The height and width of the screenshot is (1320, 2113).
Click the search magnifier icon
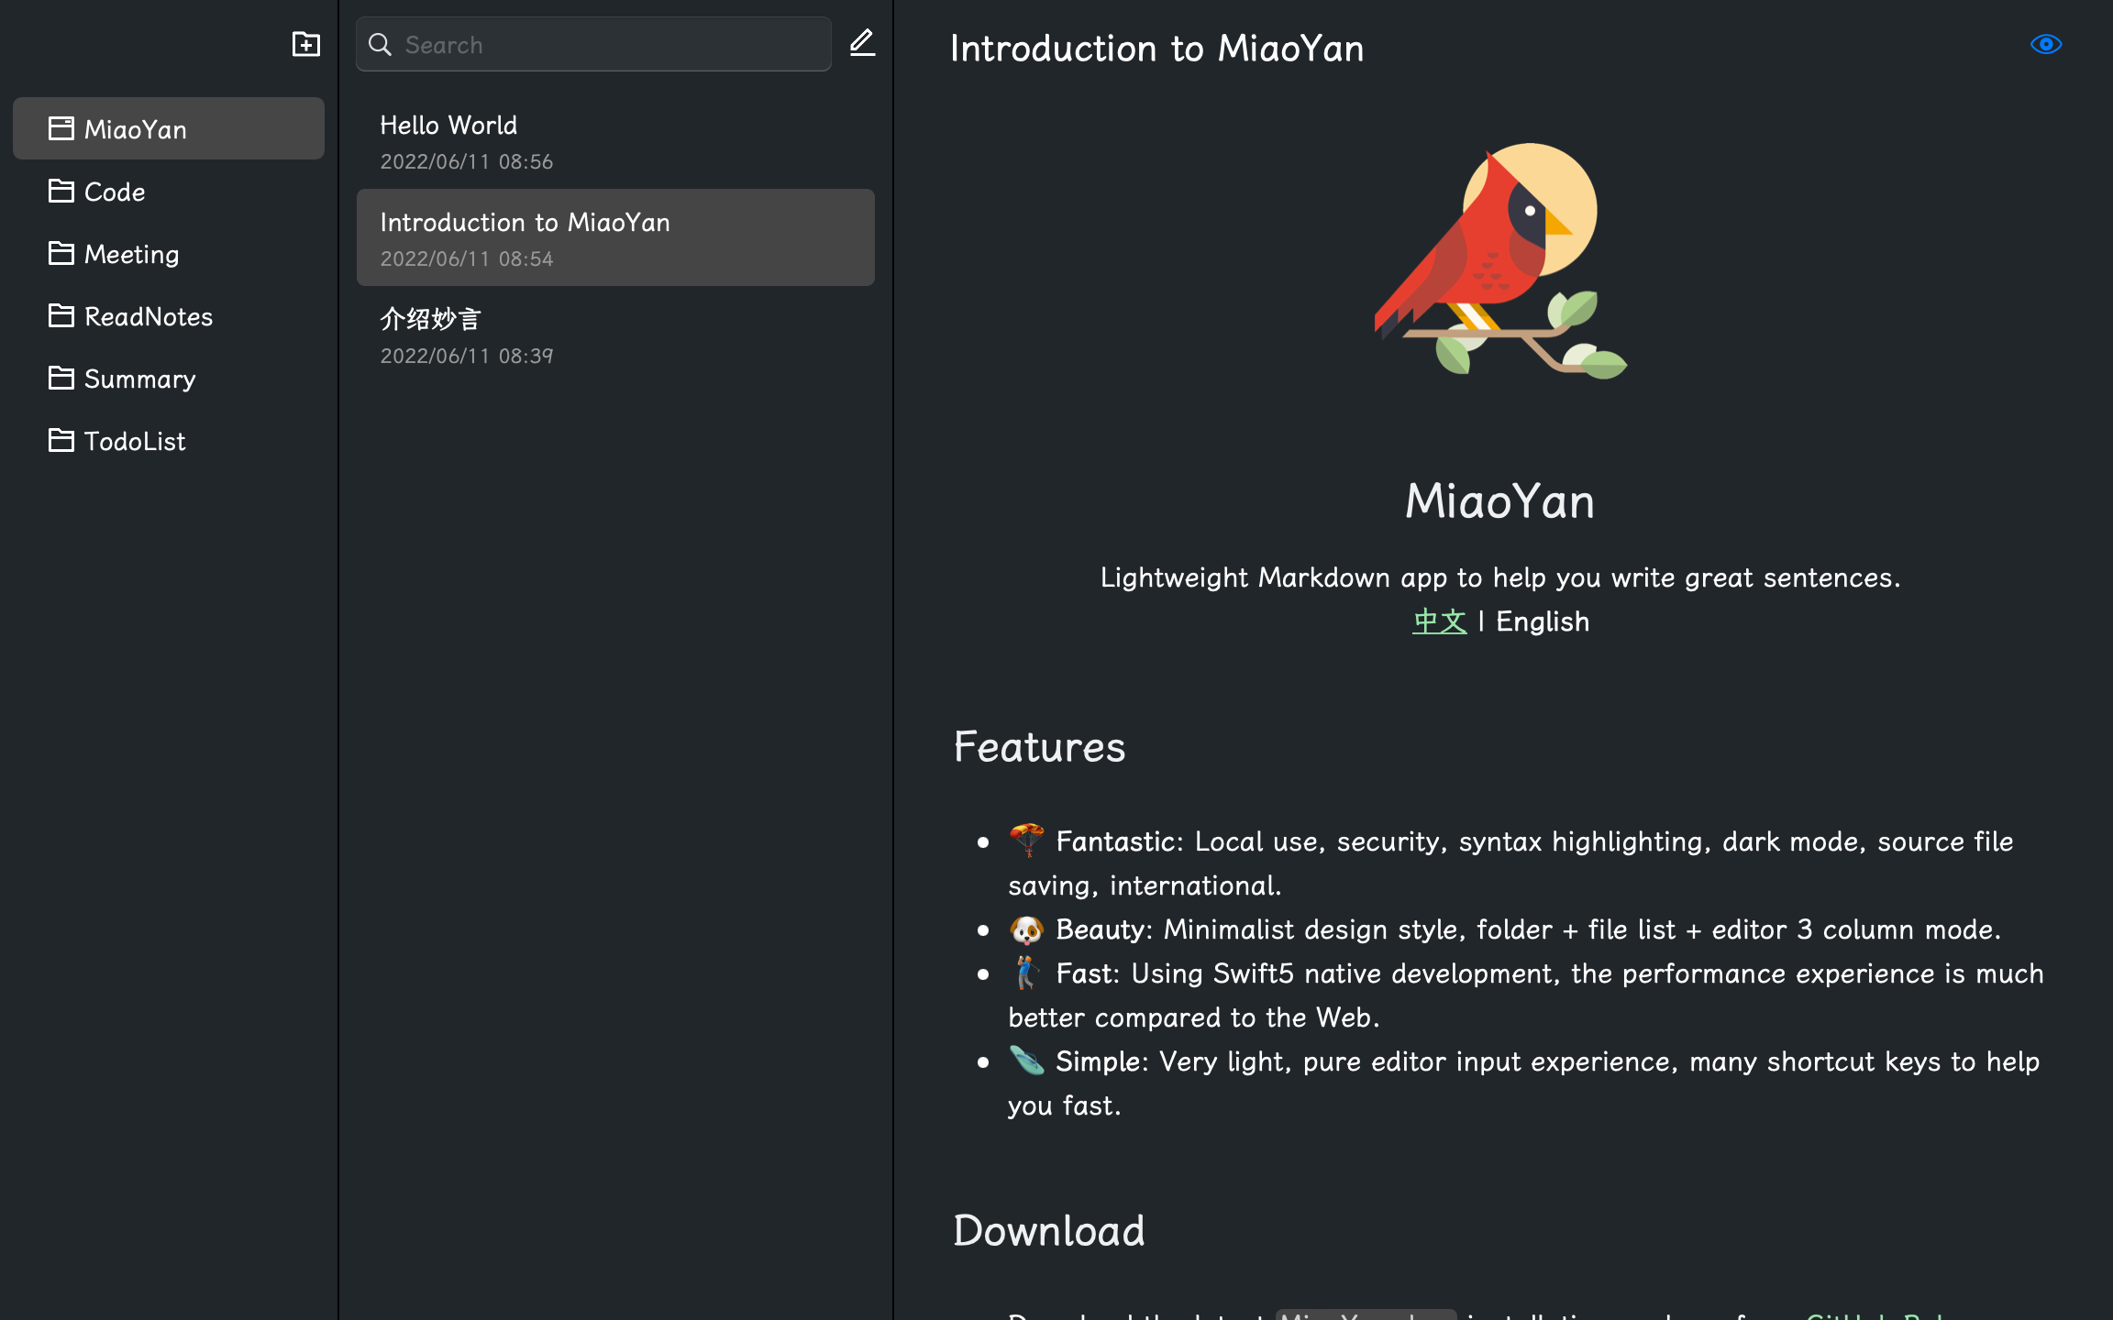[x=380, y=44]
